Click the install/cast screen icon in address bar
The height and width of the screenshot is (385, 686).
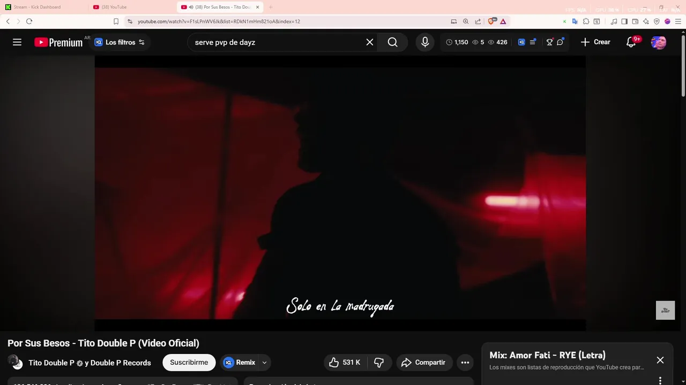click(x=454, y=21)
